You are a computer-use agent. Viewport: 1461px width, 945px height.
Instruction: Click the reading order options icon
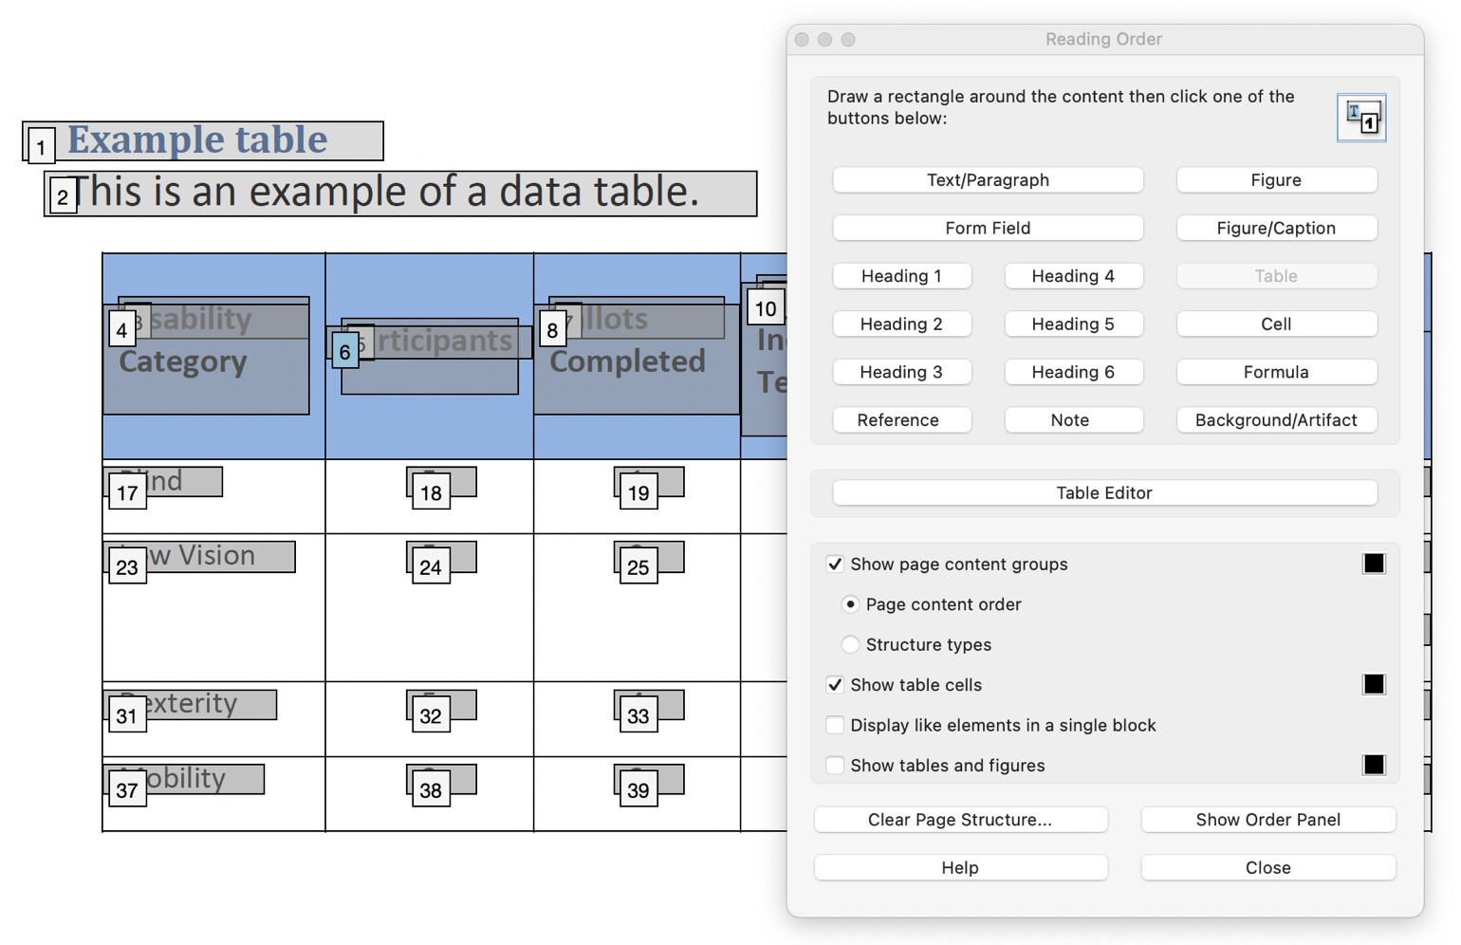click(1362, 118)
